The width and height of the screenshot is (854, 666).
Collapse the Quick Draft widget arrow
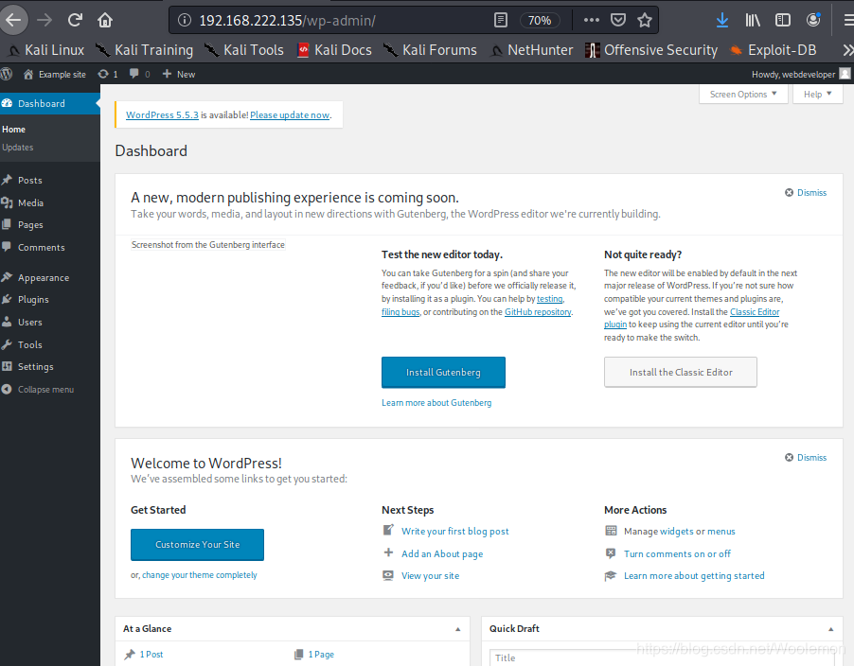point(830,629)
